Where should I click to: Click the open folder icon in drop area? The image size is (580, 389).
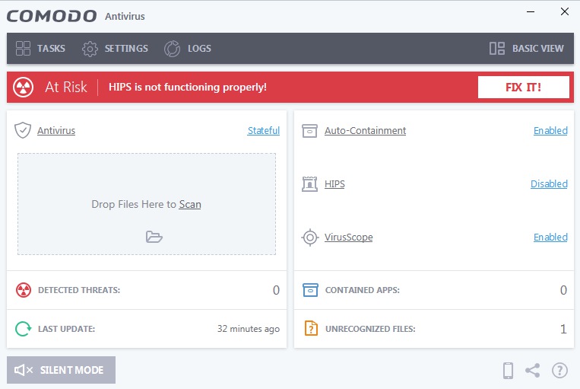click(154, 236)
